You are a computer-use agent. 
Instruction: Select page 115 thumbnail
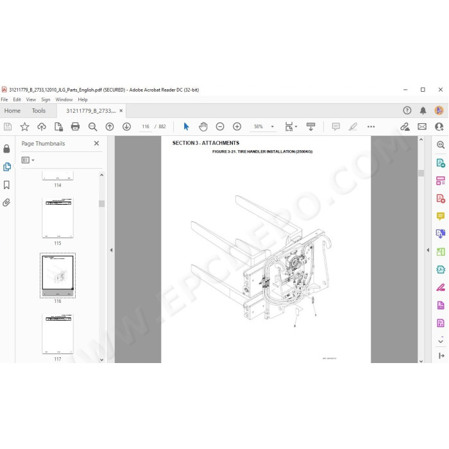pos(58,217)
